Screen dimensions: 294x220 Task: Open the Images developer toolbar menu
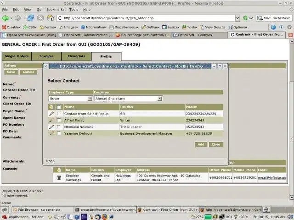68,27
